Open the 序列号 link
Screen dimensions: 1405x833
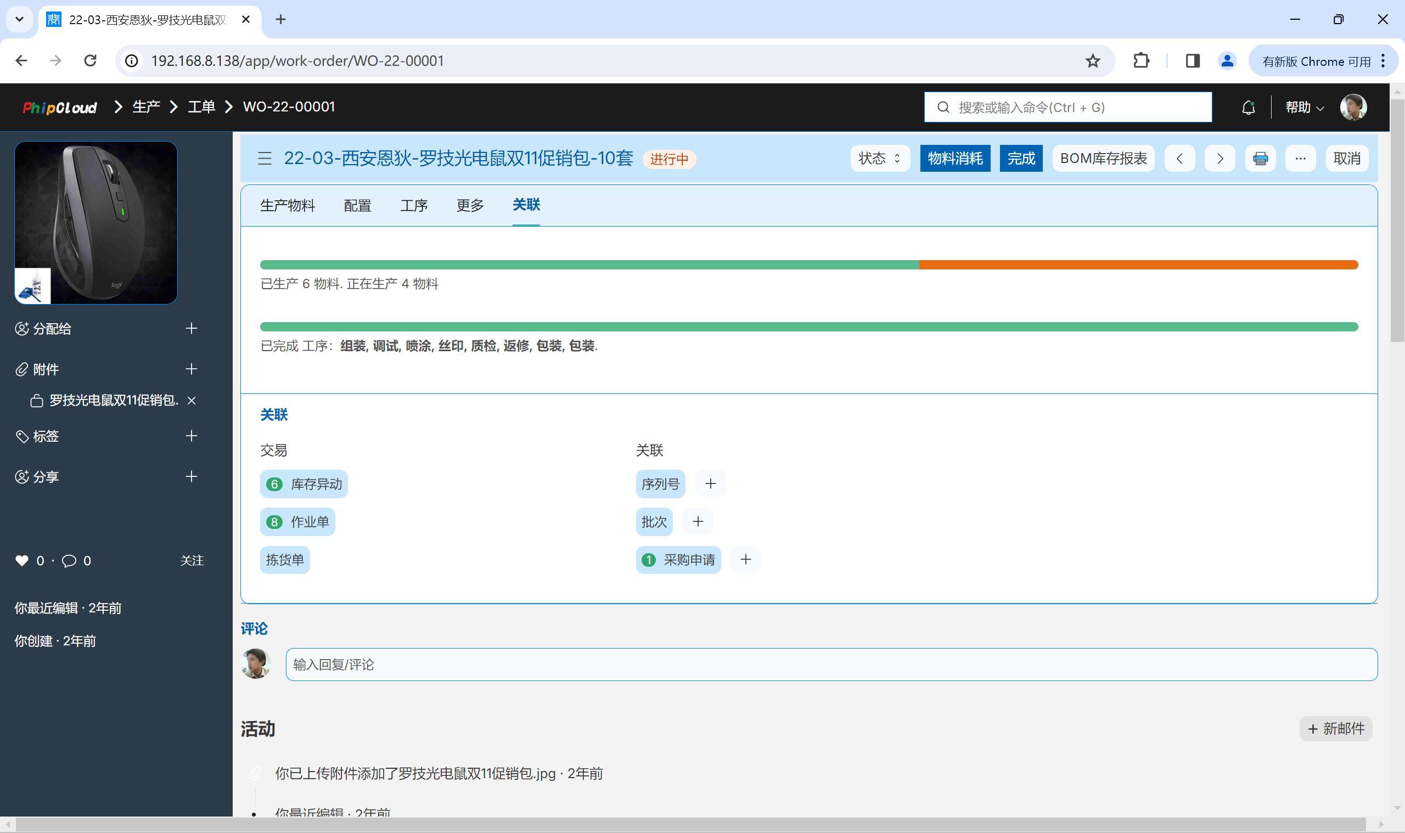(x=660, y=484)
